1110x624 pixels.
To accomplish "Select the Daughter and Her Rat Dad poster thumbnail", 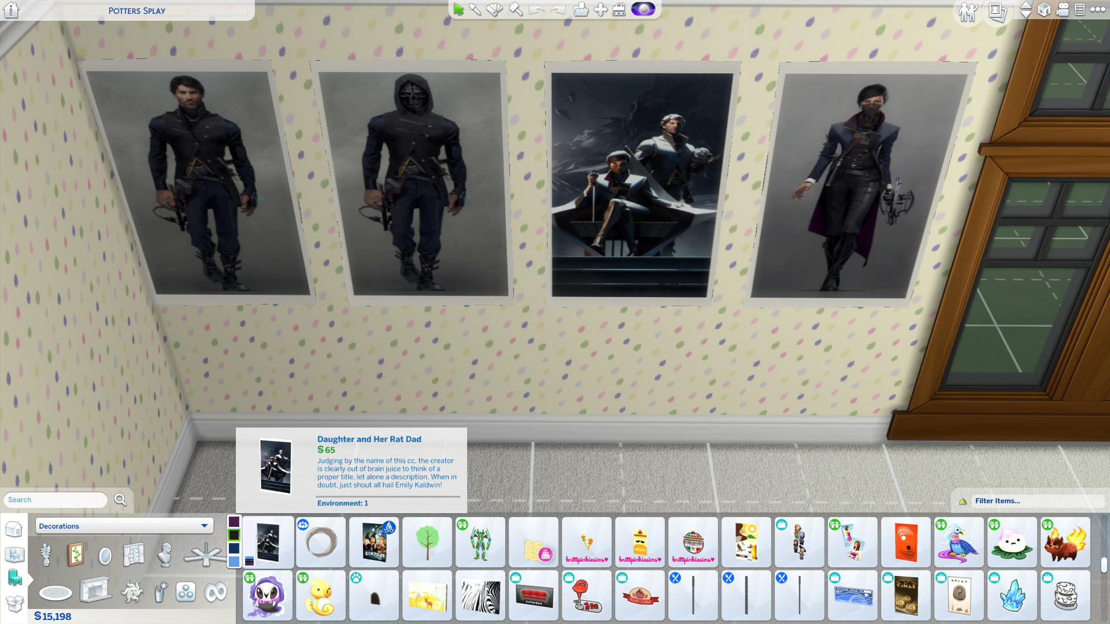I will tap(268, 542).
